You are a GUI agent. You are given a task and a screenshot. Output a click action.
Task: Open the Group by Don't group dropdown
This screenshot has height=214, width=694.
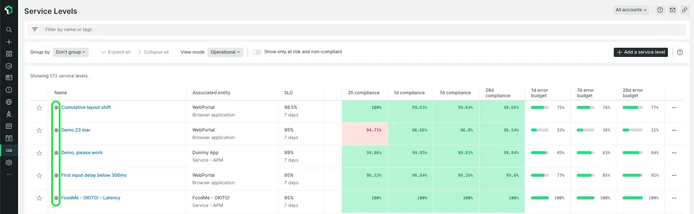(x=71, y=52)
